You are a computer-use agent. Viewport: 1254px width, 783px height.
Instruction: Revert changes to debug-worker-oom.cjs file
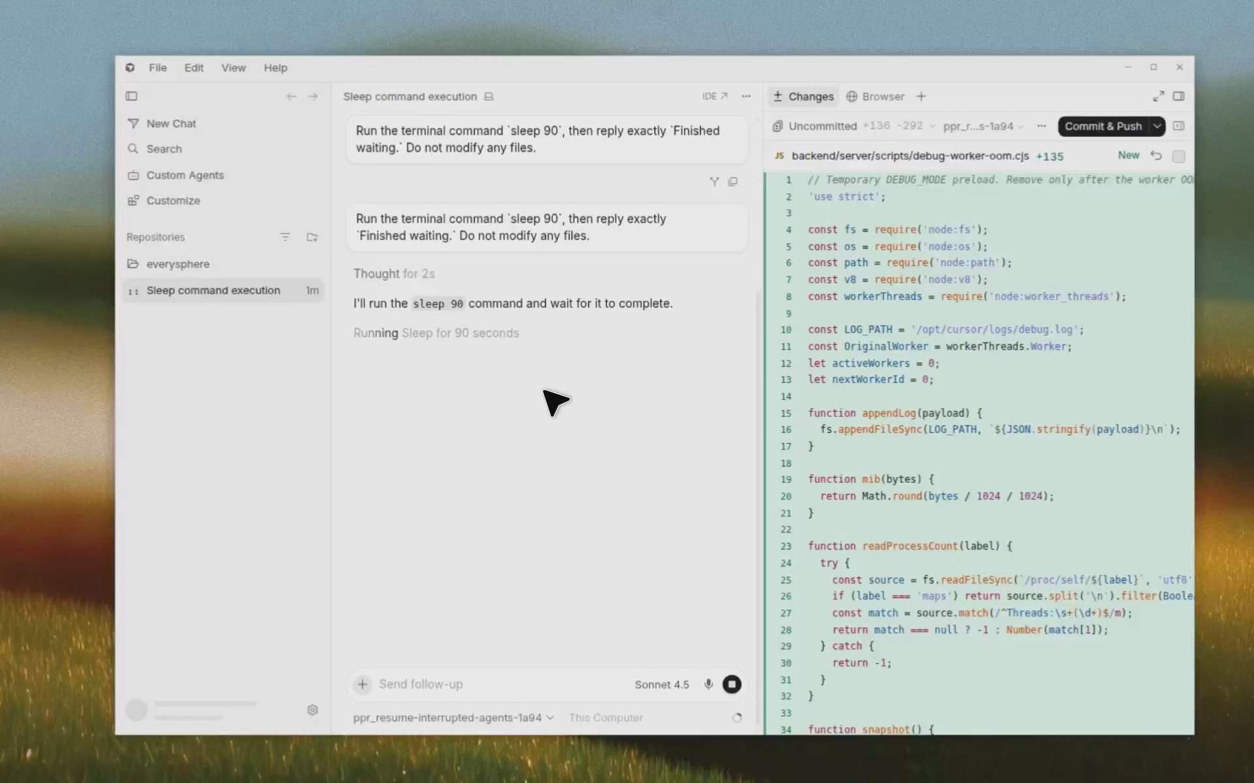pos(1156,155)
